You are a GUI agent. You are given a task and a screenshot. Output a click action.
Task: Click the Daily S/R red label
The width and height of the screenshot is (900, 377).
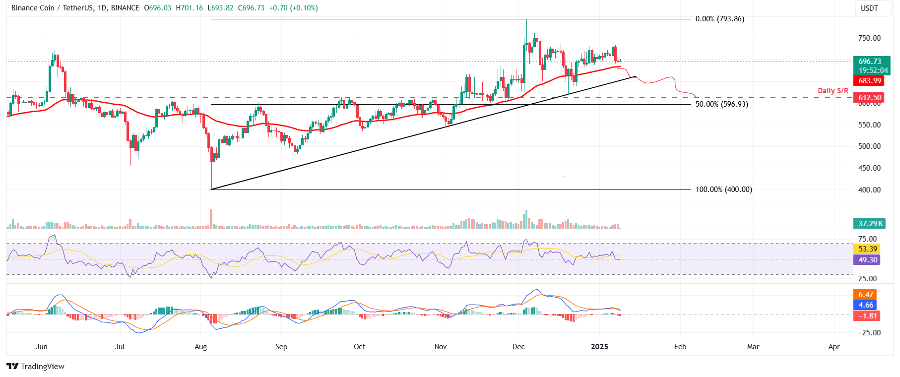833,91
